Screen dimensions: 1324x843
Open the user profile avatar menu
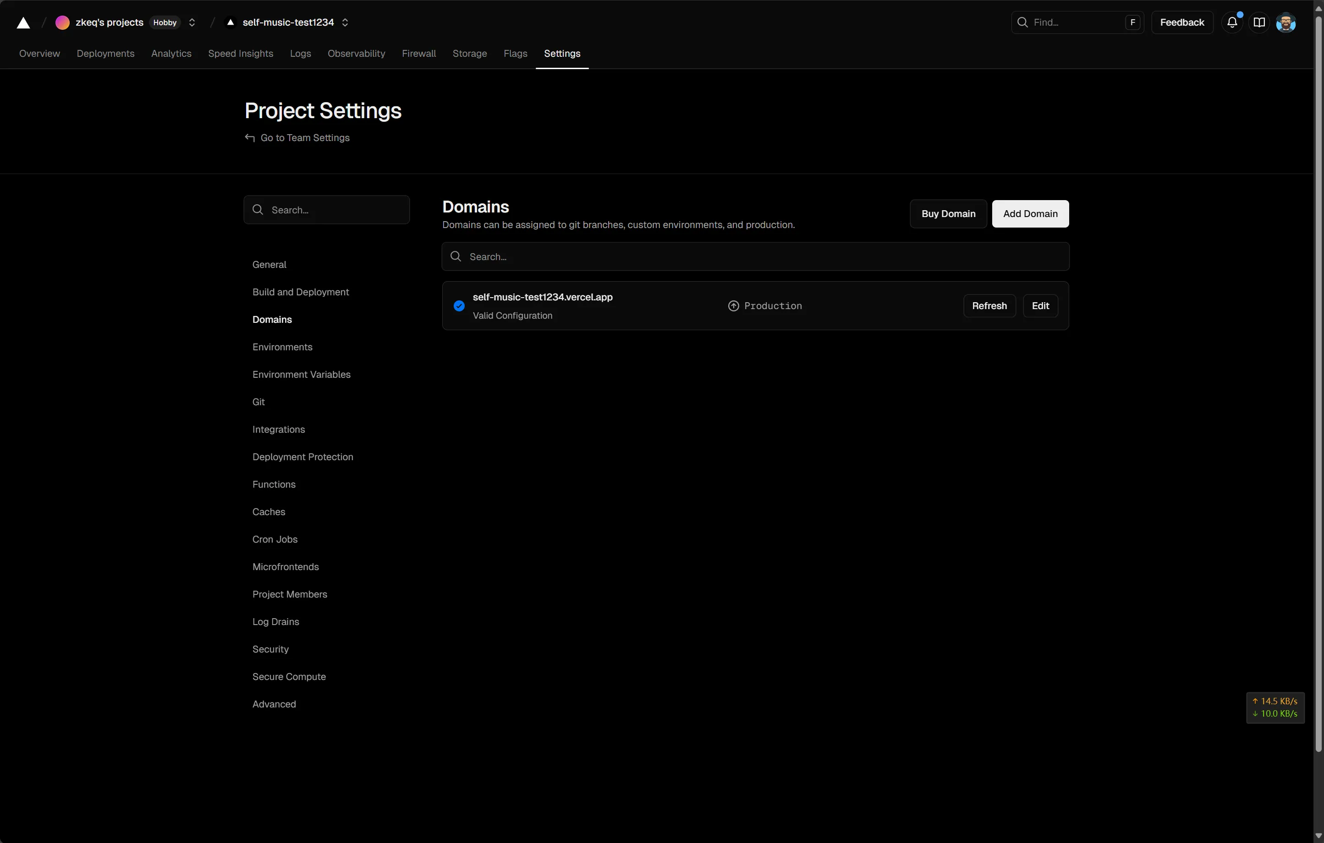(1286, 22)
